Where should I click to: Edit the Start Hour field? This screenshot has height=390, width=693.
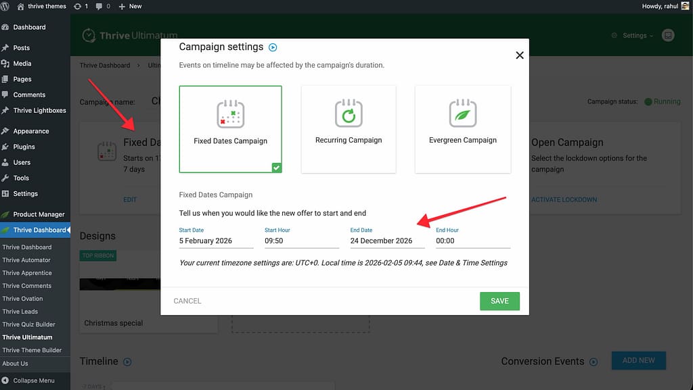click(301, 241)
